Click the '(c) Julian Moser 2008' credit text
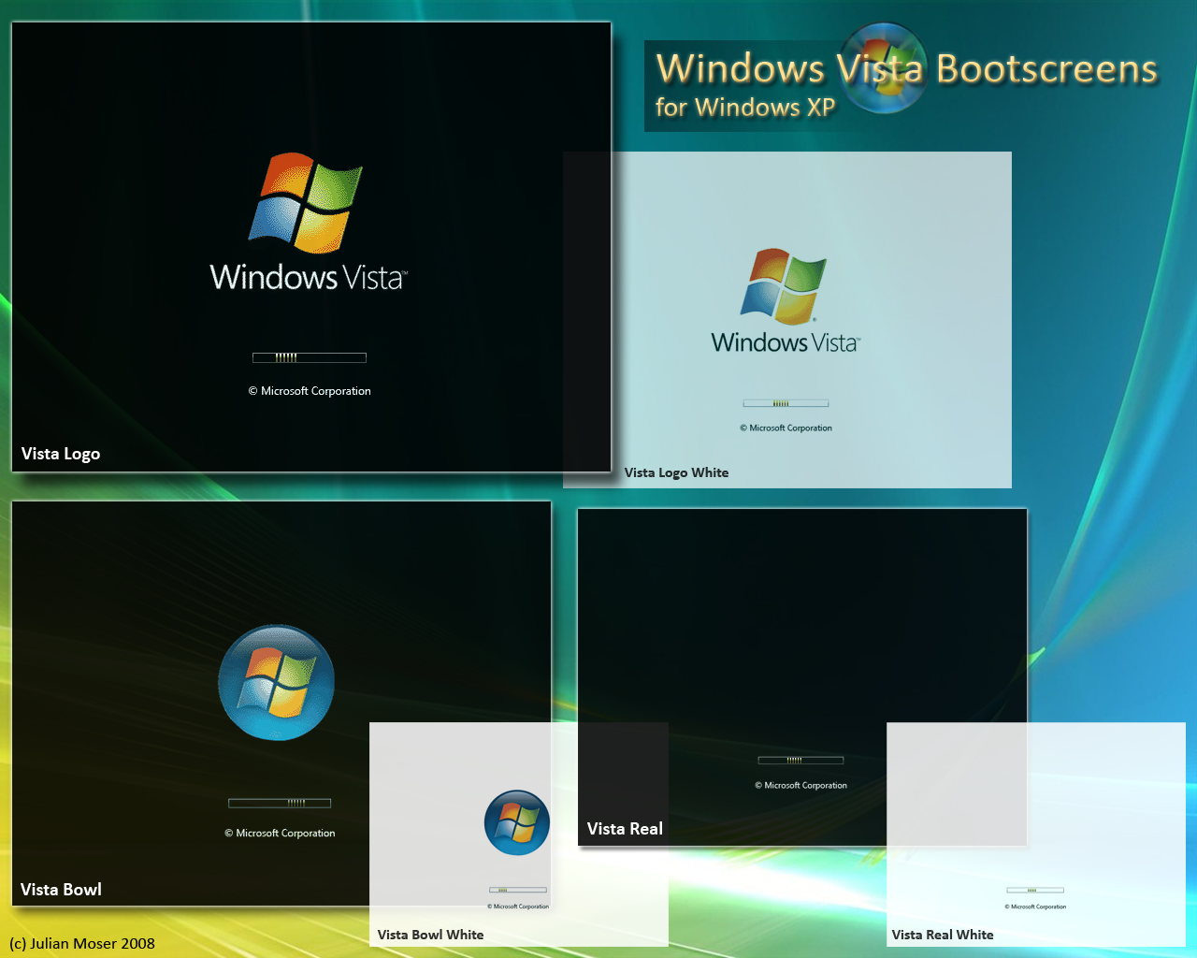 (x=82, y=943)
